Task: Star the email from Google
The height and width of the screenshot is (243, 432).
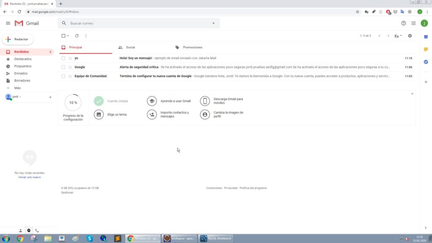Action: point(70,67)
